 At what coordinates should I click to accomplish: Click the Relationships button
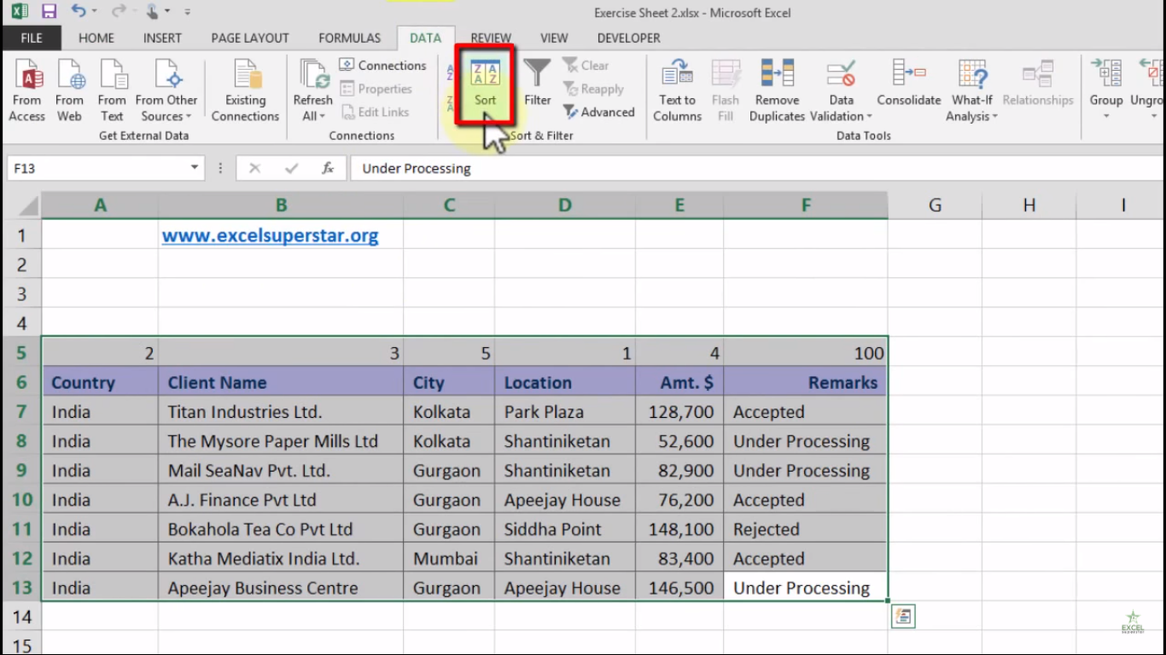pos(1038,83)
